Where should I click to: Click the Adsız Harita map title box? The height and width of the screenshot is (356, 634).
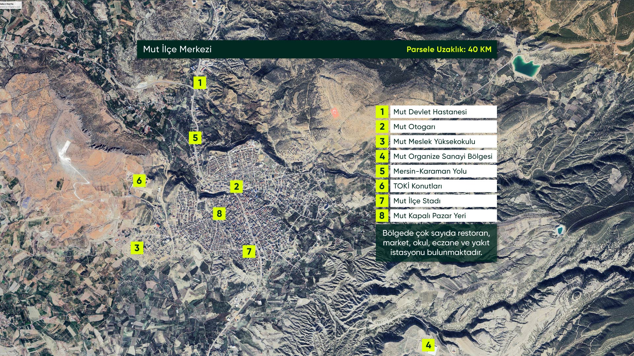click(10, 5)
